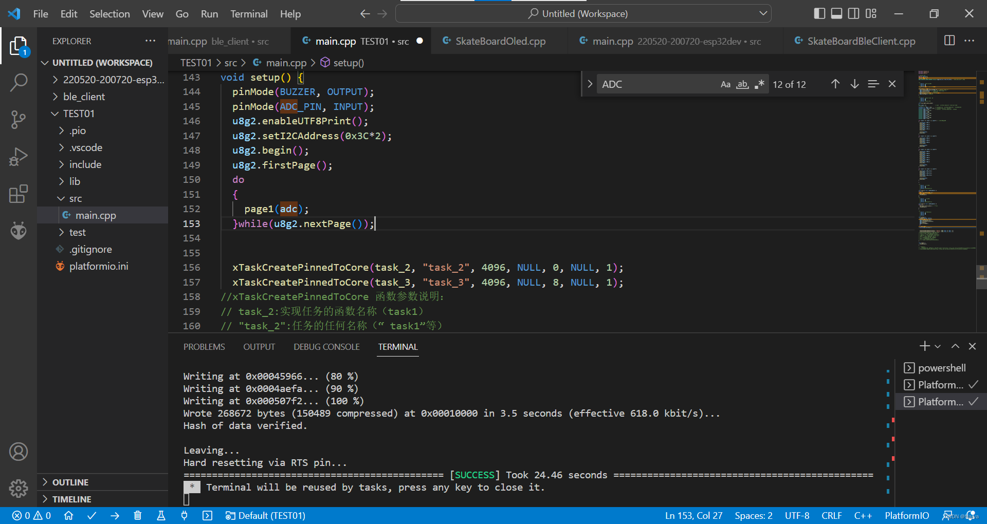The width and height of the screenshot is (987, 524).
Task: Click New Terminal icon in status bar
Action: [207, 515]
